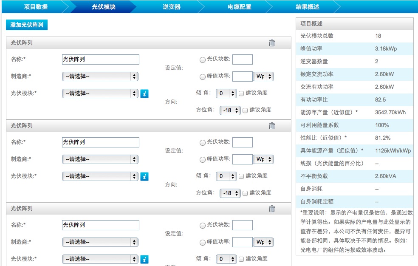This screenshot has height=266, width=418.
Task: Open 光伏模块 dropdown in third array
Action: pyautogui.click(x=100, y=259)
